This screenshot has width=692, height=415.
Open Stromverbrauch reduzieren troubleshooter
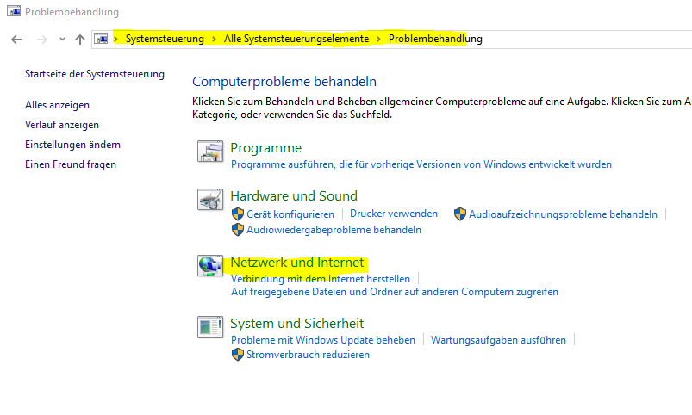tap(308, 355)
